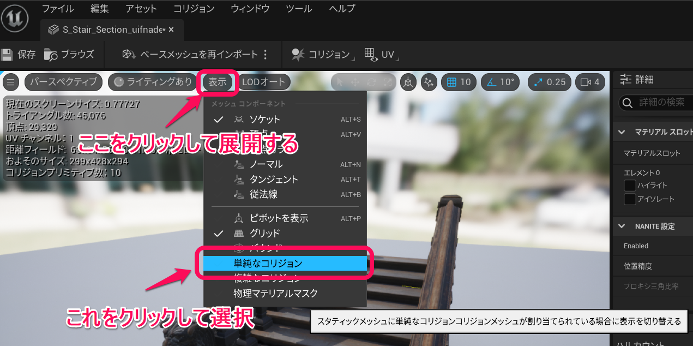Open the ツール menu
Screen dimensions: 693x346
pos(299,9)
